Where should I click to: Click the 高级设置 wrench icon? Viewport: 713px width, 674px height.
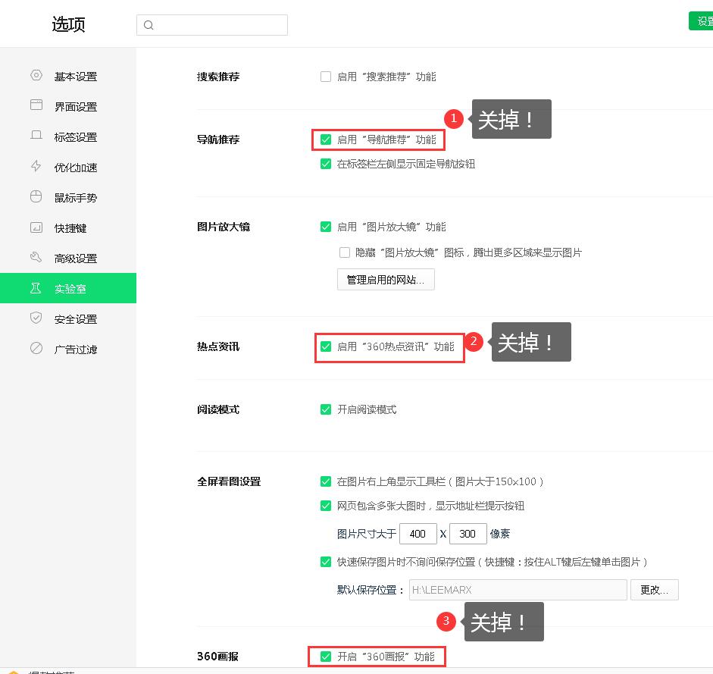36,257
